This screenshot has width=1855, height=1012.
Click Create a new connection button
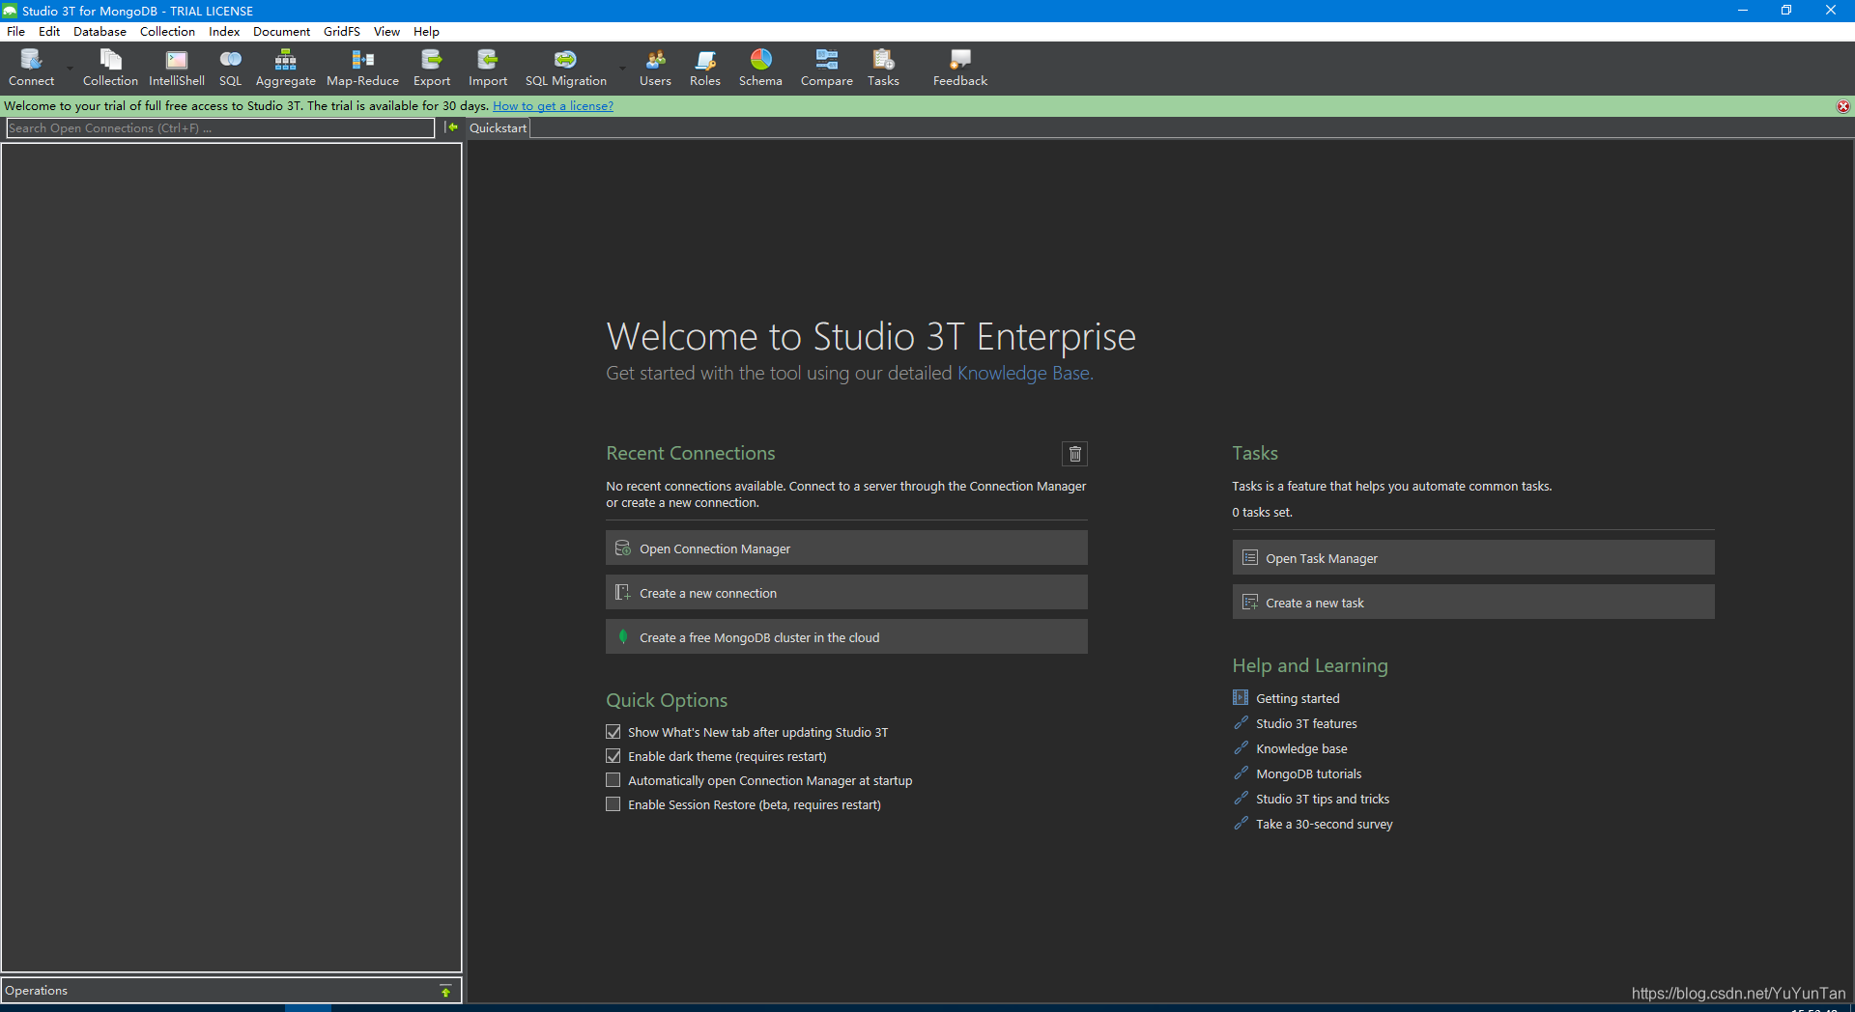click(x=846, y=592)
